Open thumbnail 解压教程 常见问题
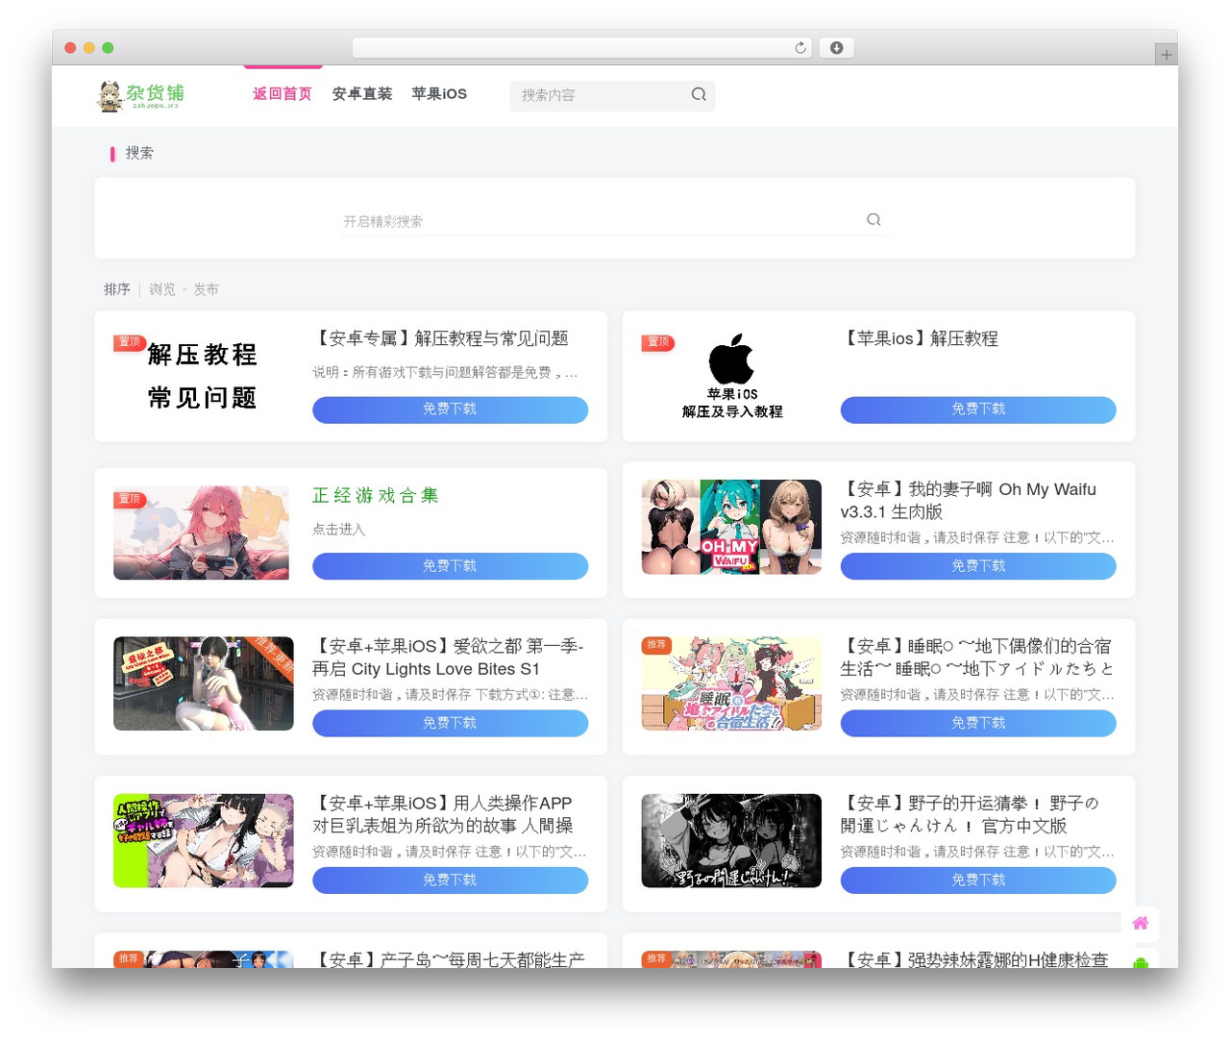The width and height of the screenshot is (1230, 1042). (x=203, y=376)
